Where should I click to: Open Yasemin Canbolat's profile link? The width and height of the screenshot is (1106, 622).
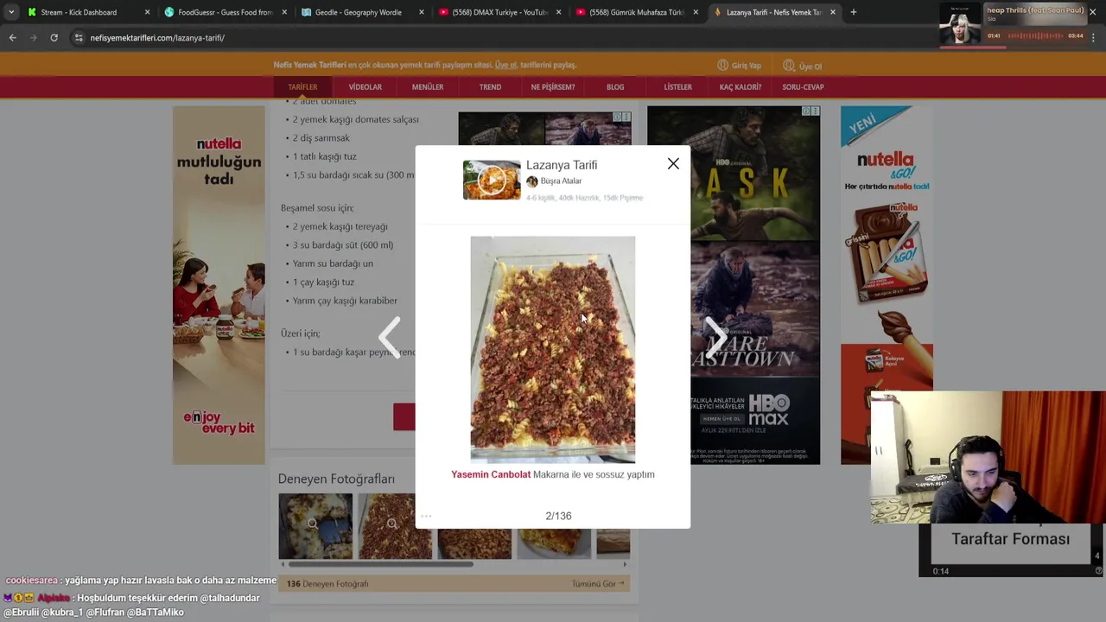click(491, 474)
